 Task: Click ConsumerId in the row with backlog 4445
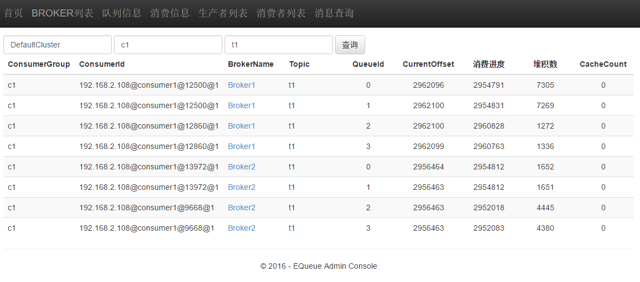click(147, 207)
